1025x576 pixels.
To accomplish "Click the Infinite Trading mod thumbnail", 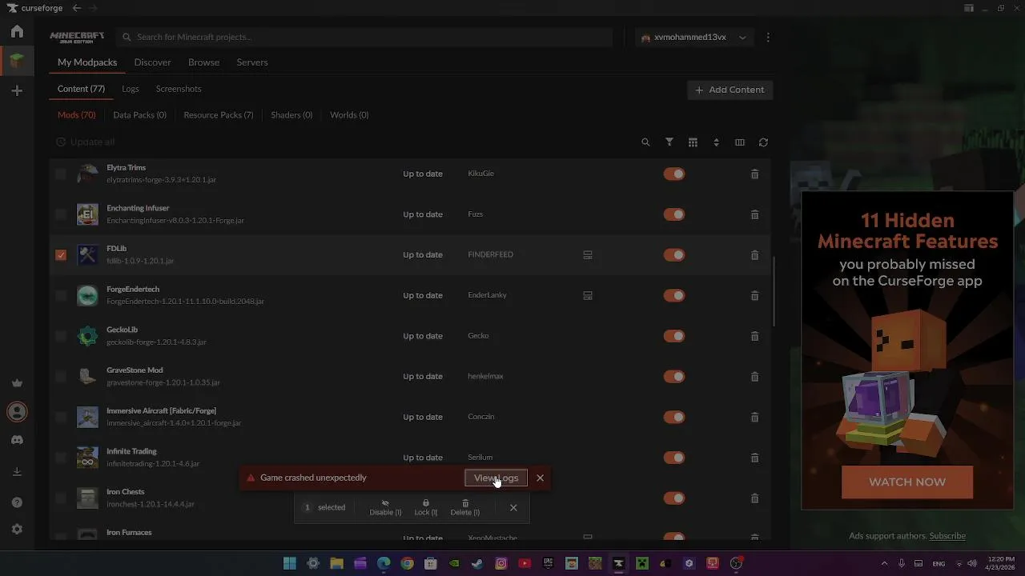I will 87,458.
